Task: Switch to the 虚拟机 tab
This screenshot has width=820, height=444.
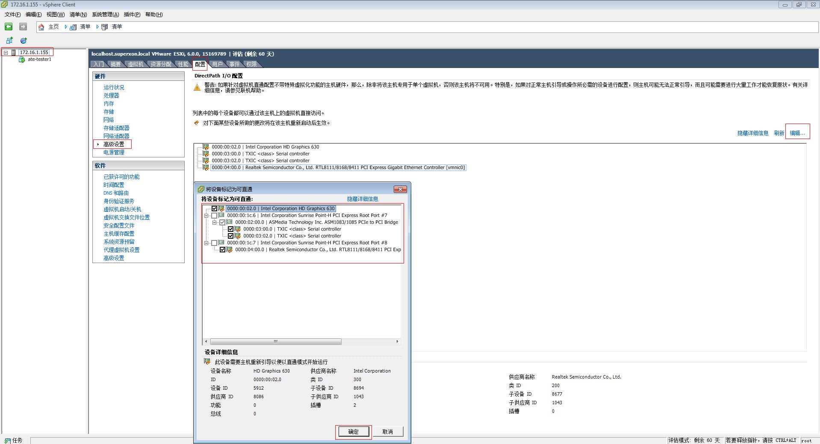Action: pyautogui.click(x=136, y=64)
